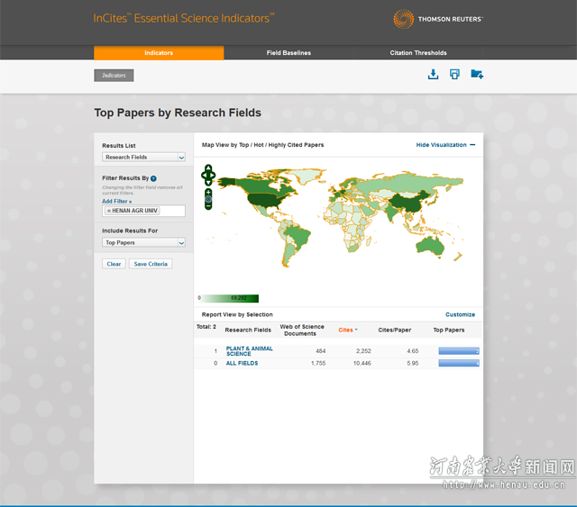Click the 5.95 cites per paper value
The height and width of the screenshot is (507, 577).
(x=413, y=363)
